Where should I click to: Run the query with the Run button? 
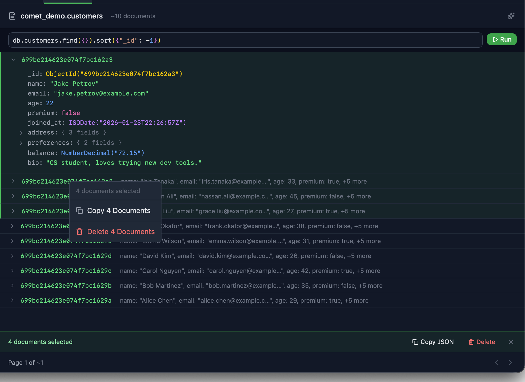click(x=501, y=40)
